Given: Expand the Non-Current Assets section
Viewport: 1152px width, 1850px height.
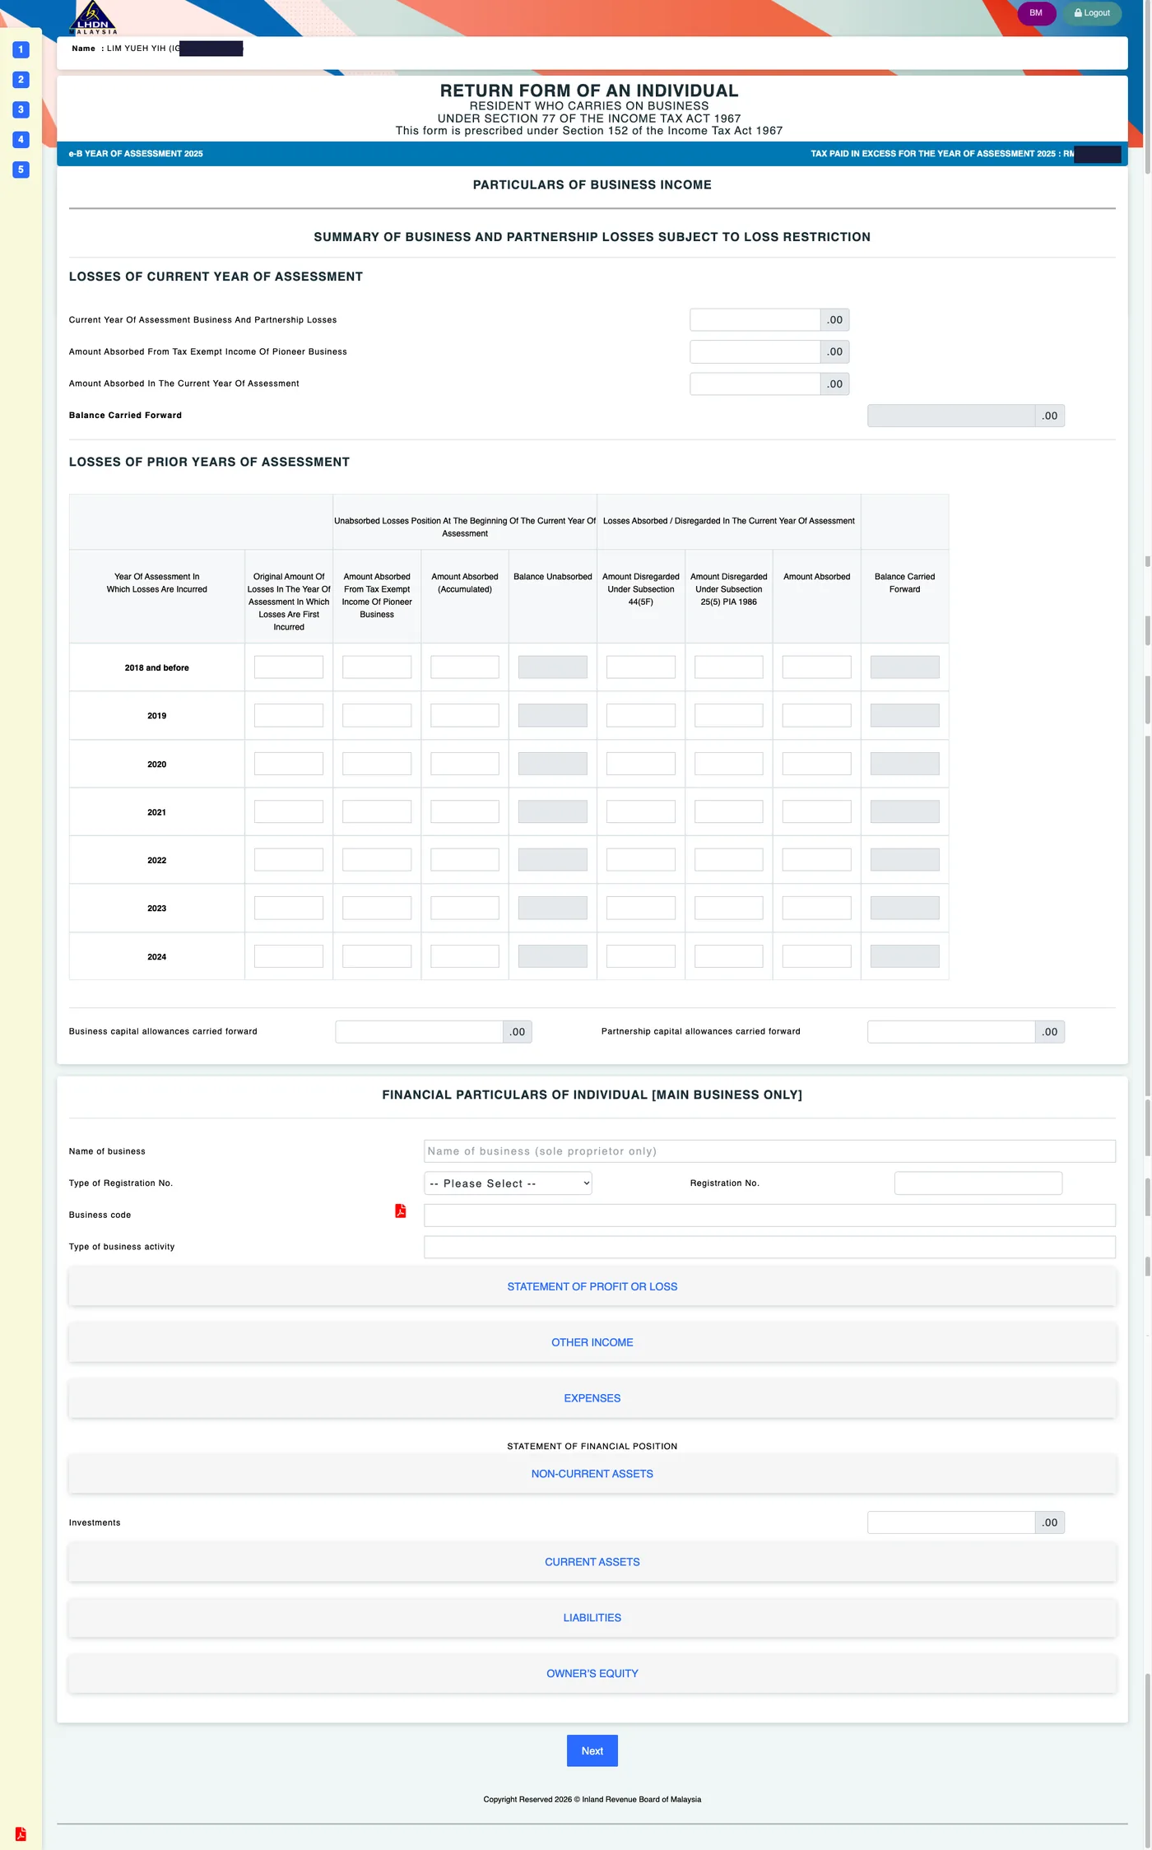Looking at the screenshot, I should pyautogui.click(x=592, y=1474).
